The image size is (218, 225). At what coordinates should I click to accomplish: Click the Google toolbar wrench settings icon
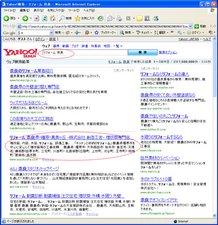(x=179, y=33)
